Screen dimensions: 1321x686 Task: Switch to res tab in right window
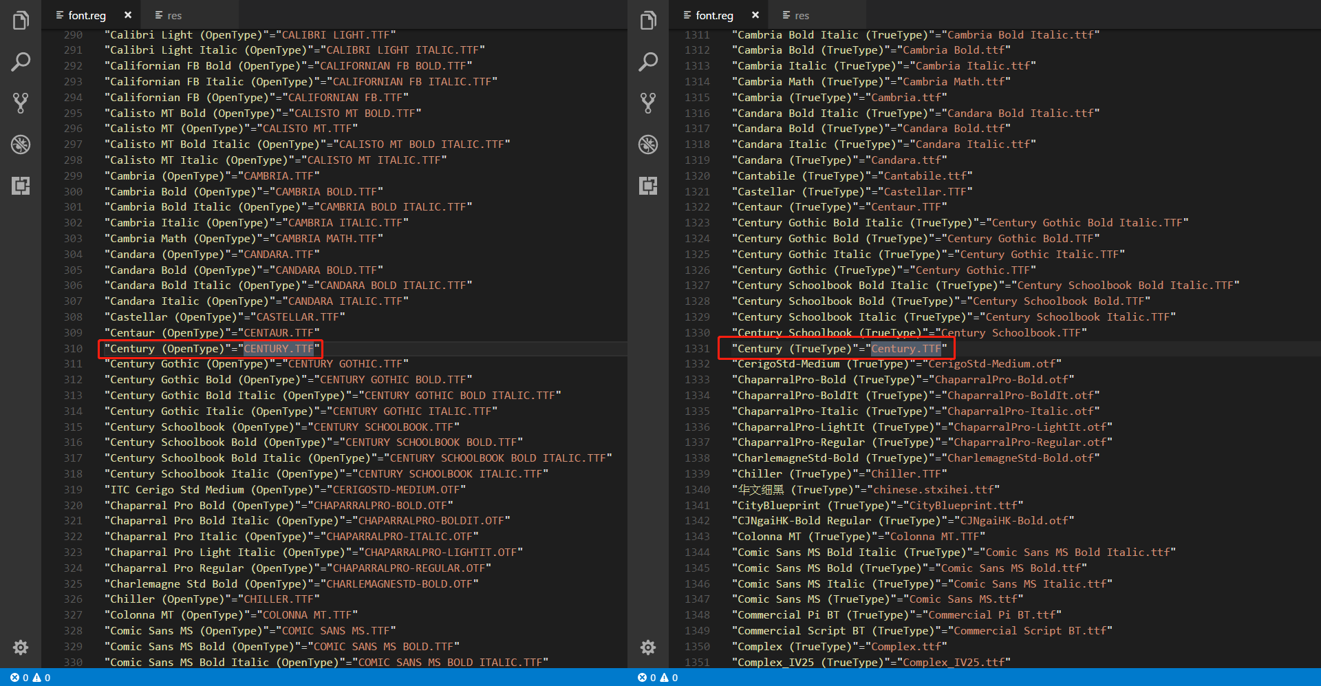pyautogui.click(x=796, y=15)
